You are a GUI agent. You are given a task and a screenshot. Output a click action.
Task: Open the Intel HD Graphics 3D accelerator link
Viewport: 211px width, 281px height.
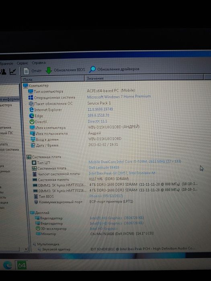104,228
